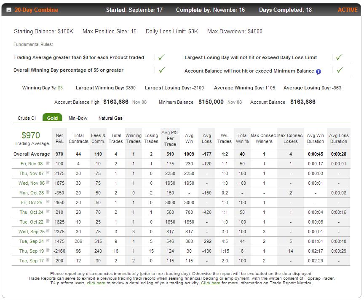This screenshot has width=364, height=302.
Task: Click the Average Losing Day: -963 text
Action: click(312, 88)
